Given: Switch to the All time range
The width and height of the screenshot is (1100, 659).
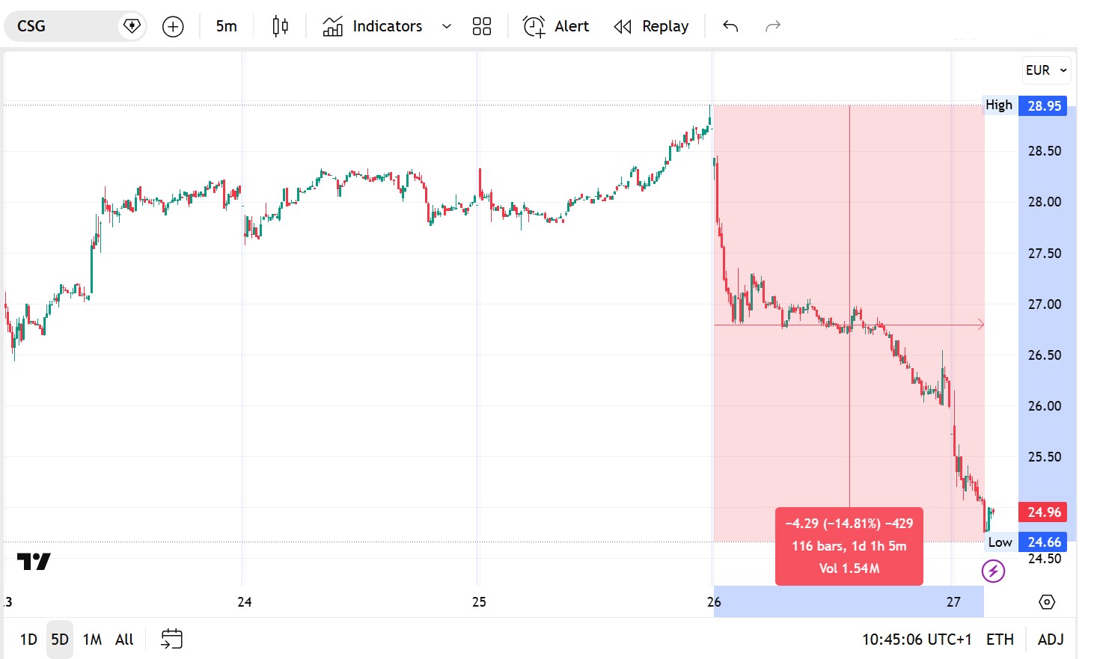Looking at the screenshot, I should (x=124, y=640).
